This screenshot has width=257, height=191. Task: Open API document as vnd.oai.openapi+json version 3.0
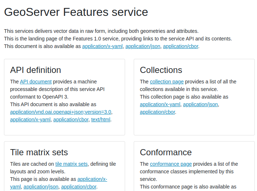click(61, 112)
